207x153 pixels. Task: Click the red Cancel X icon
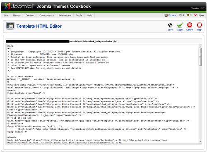coord(190,25)
